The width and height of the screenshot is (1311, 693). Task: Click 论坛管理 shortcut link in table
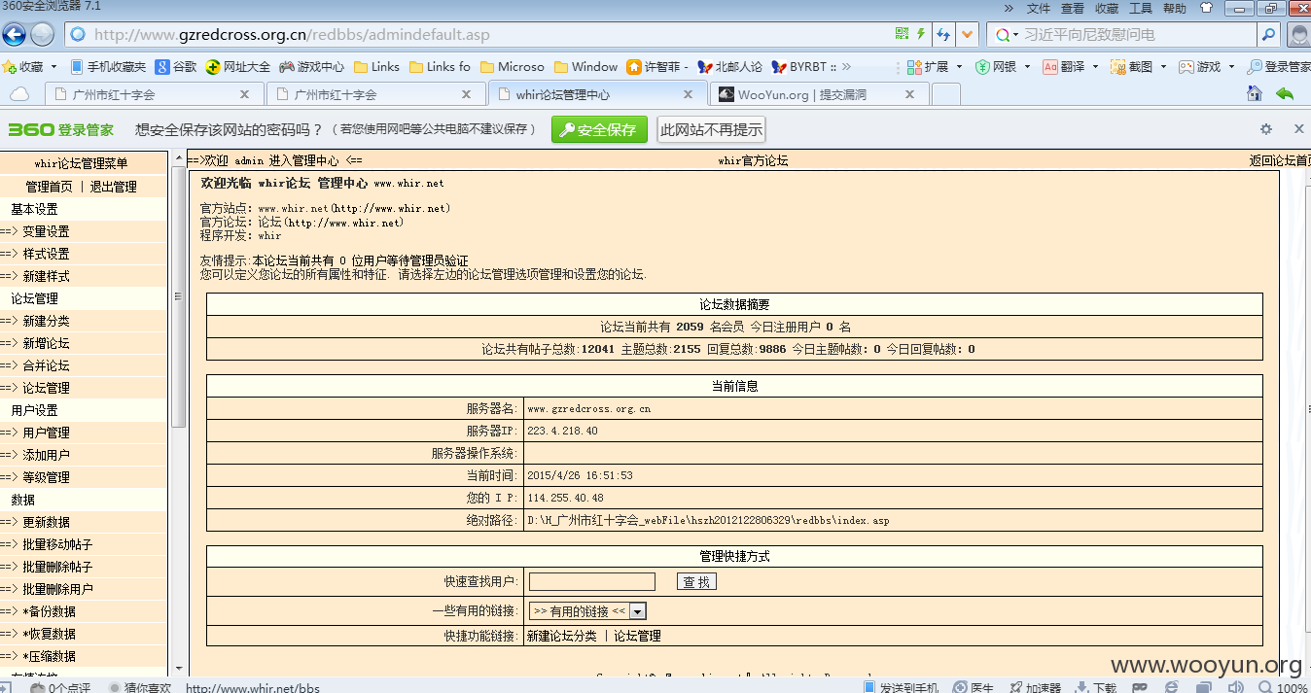point(637,636)
